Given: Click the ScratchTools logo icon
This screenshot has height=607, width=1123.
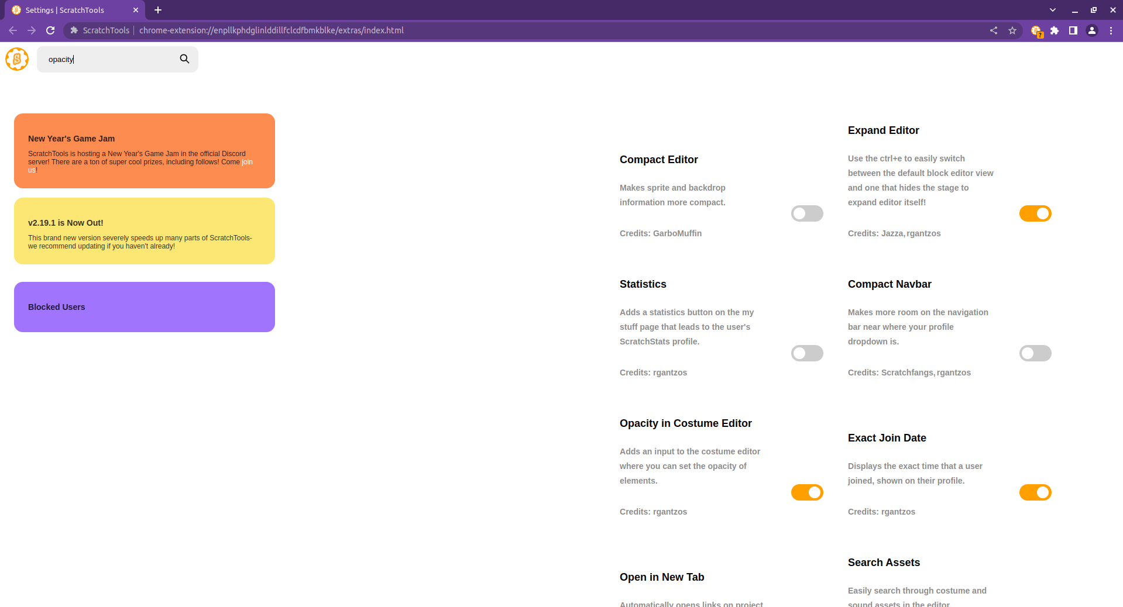Looking at the screenshot, I should [16, 59].
